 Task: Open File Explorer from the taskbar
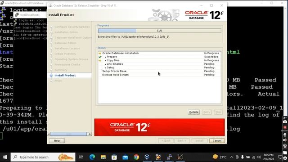[103, 157]
